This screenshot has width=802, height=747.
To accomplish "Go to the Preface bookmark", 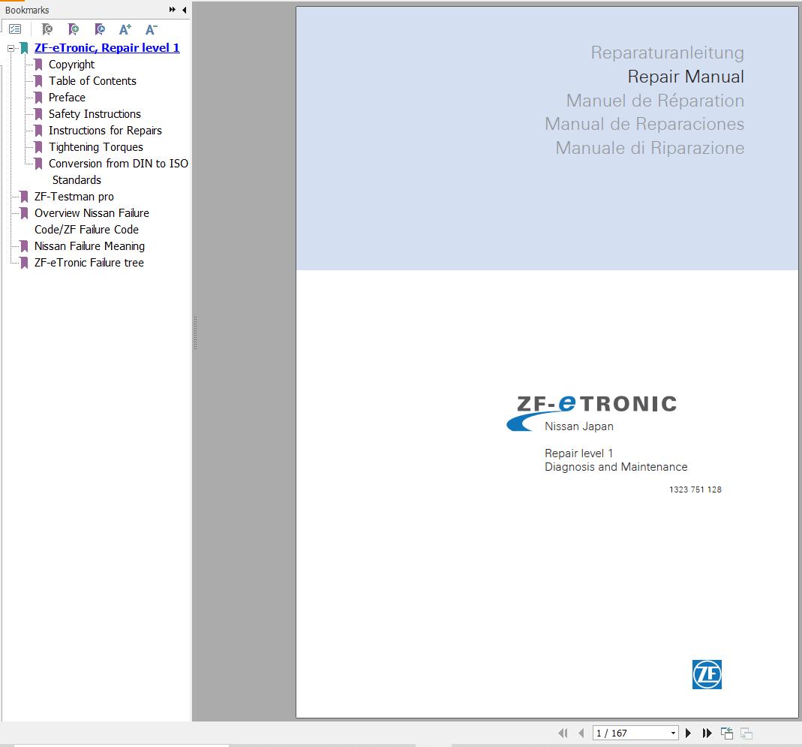I will (67, 98).
